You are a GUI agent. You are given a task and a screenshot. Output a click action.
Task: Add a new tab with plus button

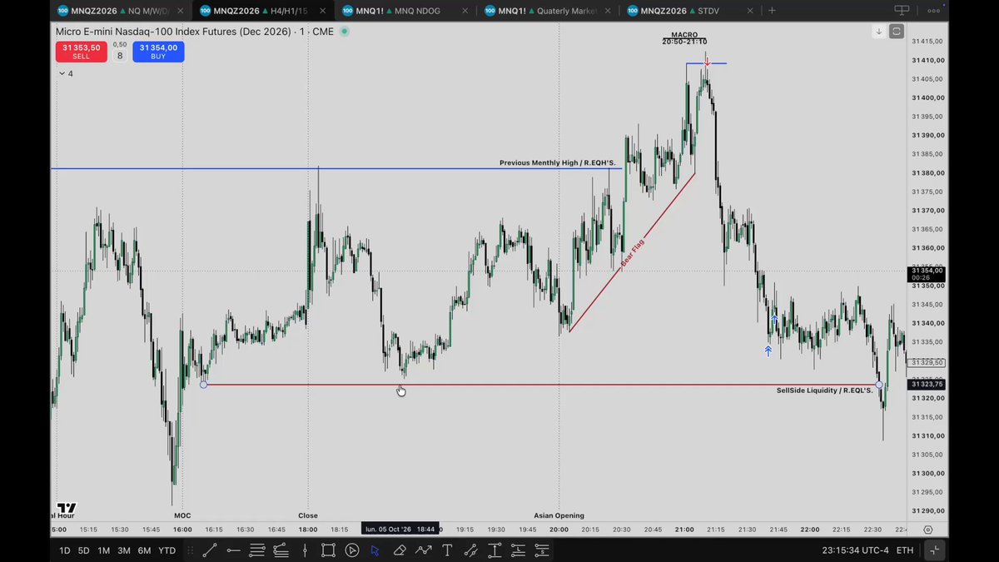click(773, 11)
